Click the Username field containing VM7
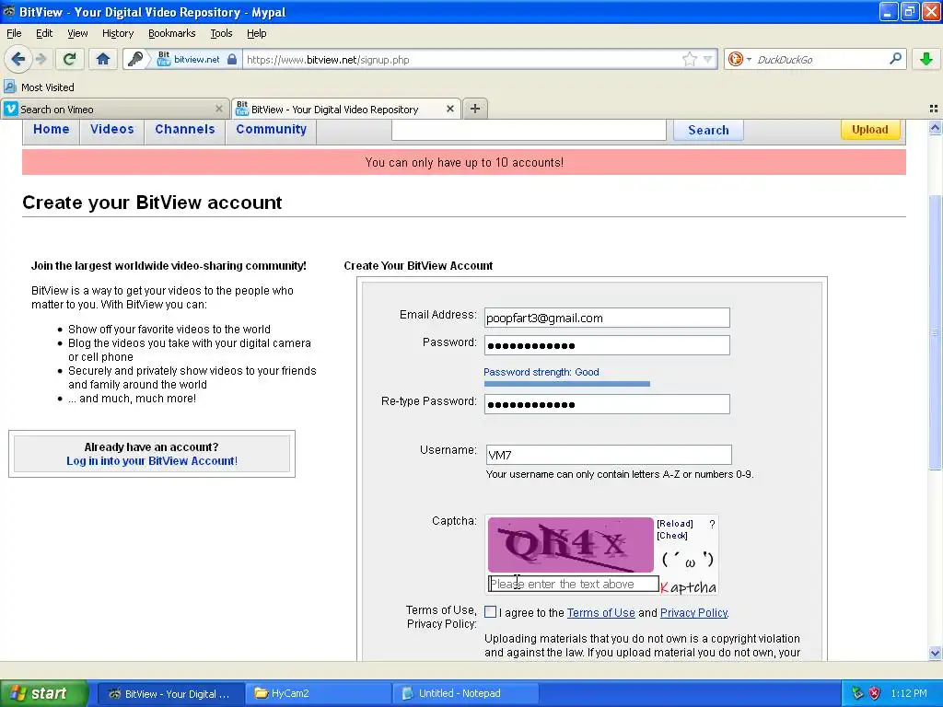 [x=609, y=455]
